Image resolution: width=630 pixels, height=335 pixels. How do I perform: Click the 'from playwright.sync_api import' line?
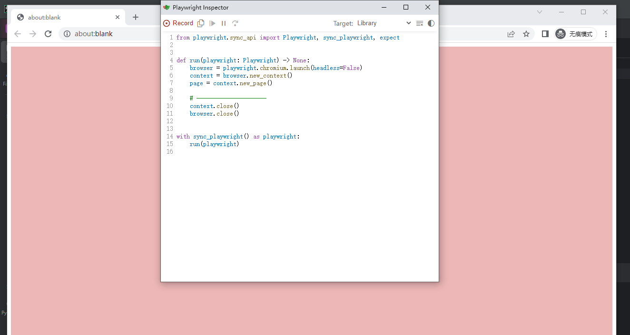click(288, 38)
